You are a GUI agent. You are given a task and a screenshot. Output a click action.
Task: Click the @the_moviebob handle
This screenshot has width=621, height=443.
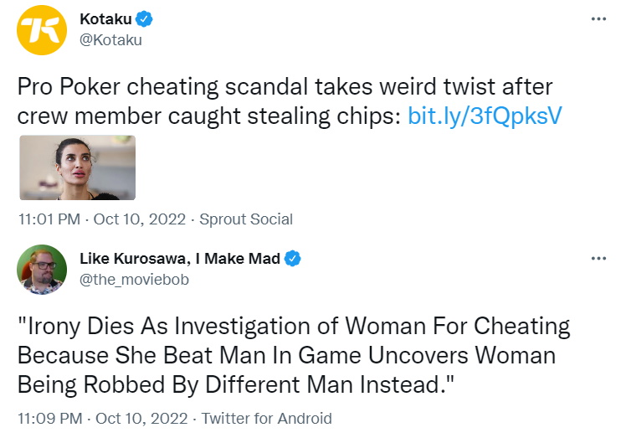(134, 279)
